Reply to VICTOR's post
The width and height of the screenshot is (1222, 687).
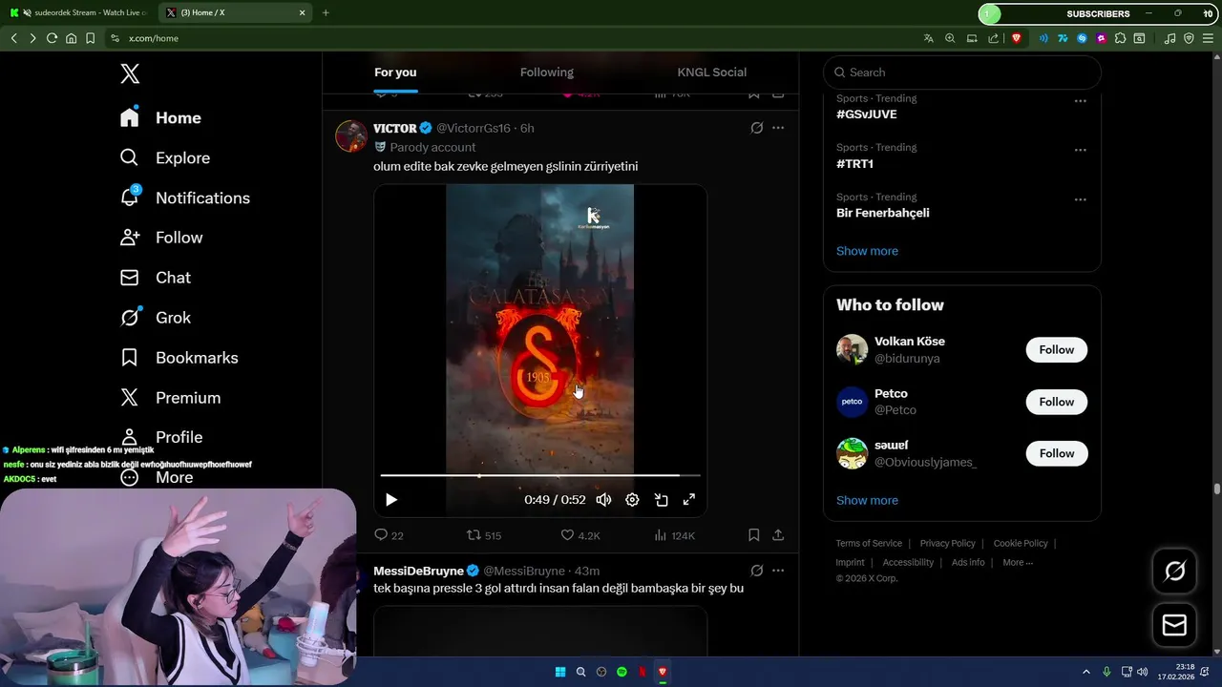pos(389,535)
